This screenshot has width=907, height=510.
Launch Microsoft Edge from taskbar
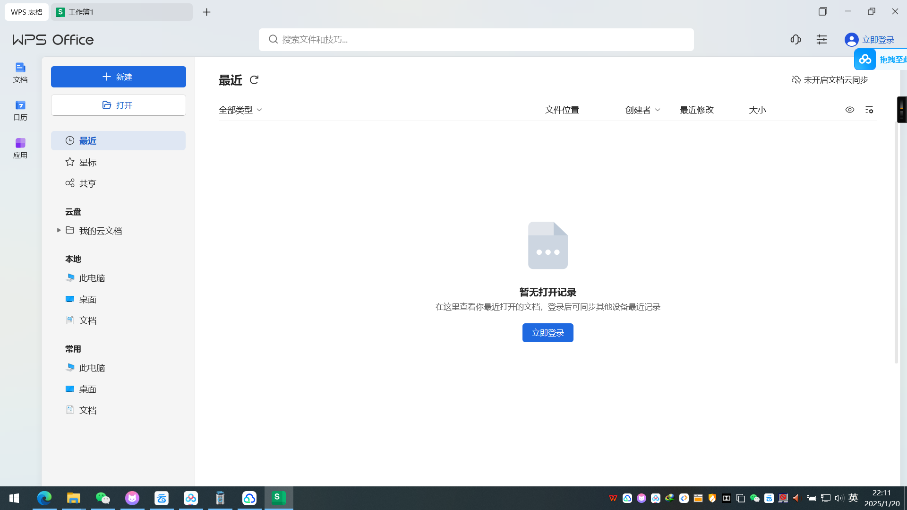click(44, 498)
